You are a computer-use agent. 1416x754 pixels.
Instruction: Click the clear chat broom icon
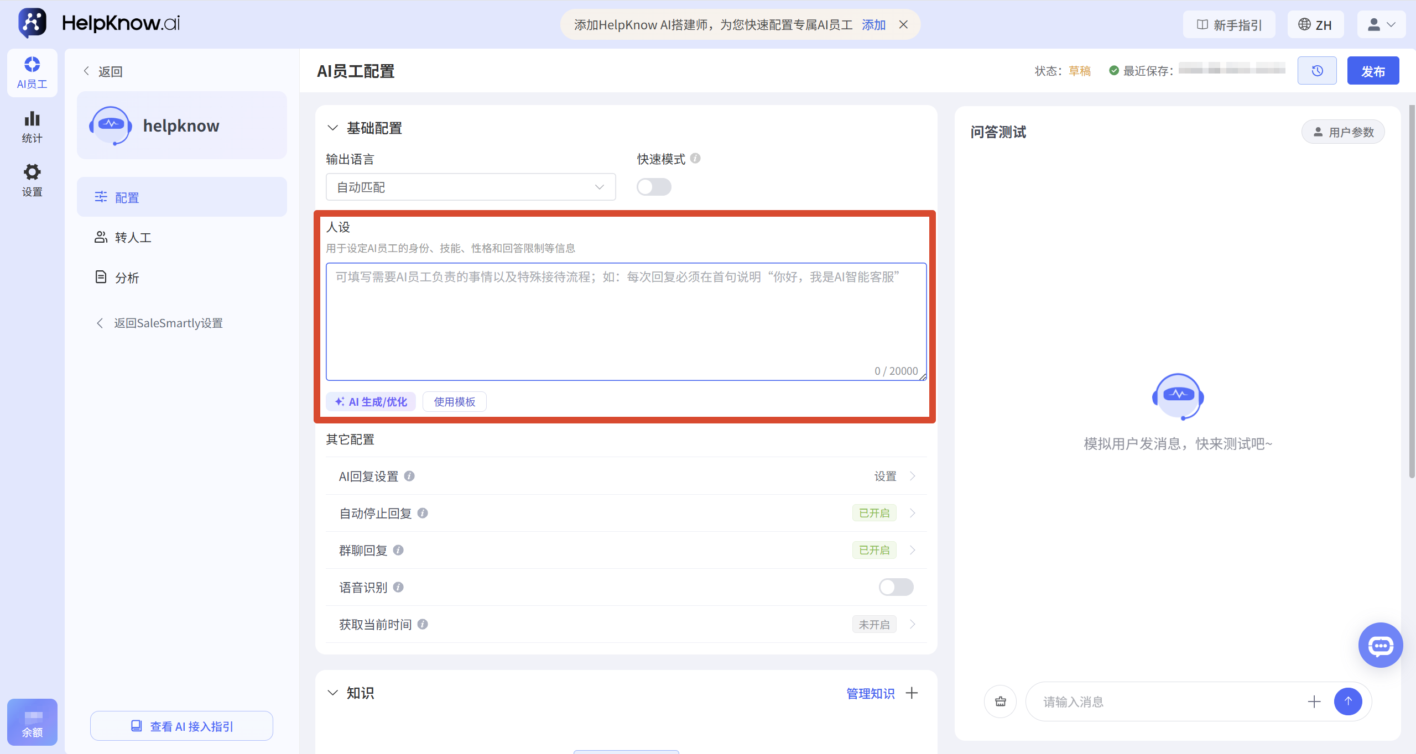(1001, 701)
